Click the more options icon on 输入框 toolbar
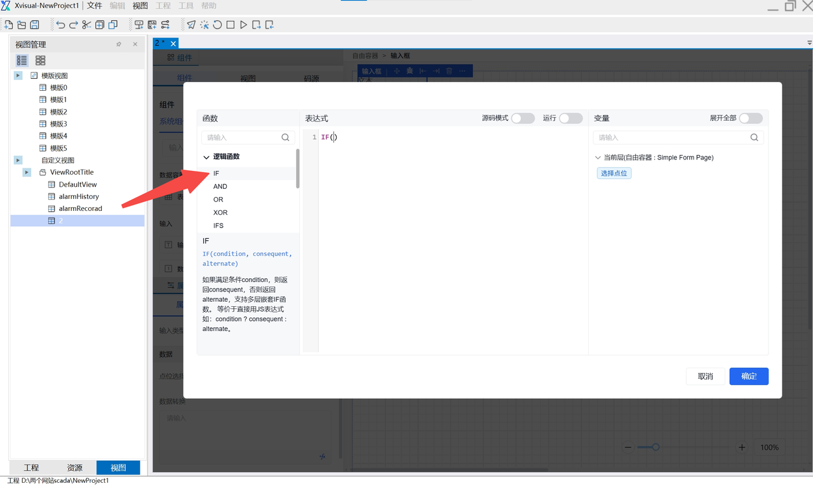Image resolution: width=813 pixels, height=486 pixels. [462, 71]
